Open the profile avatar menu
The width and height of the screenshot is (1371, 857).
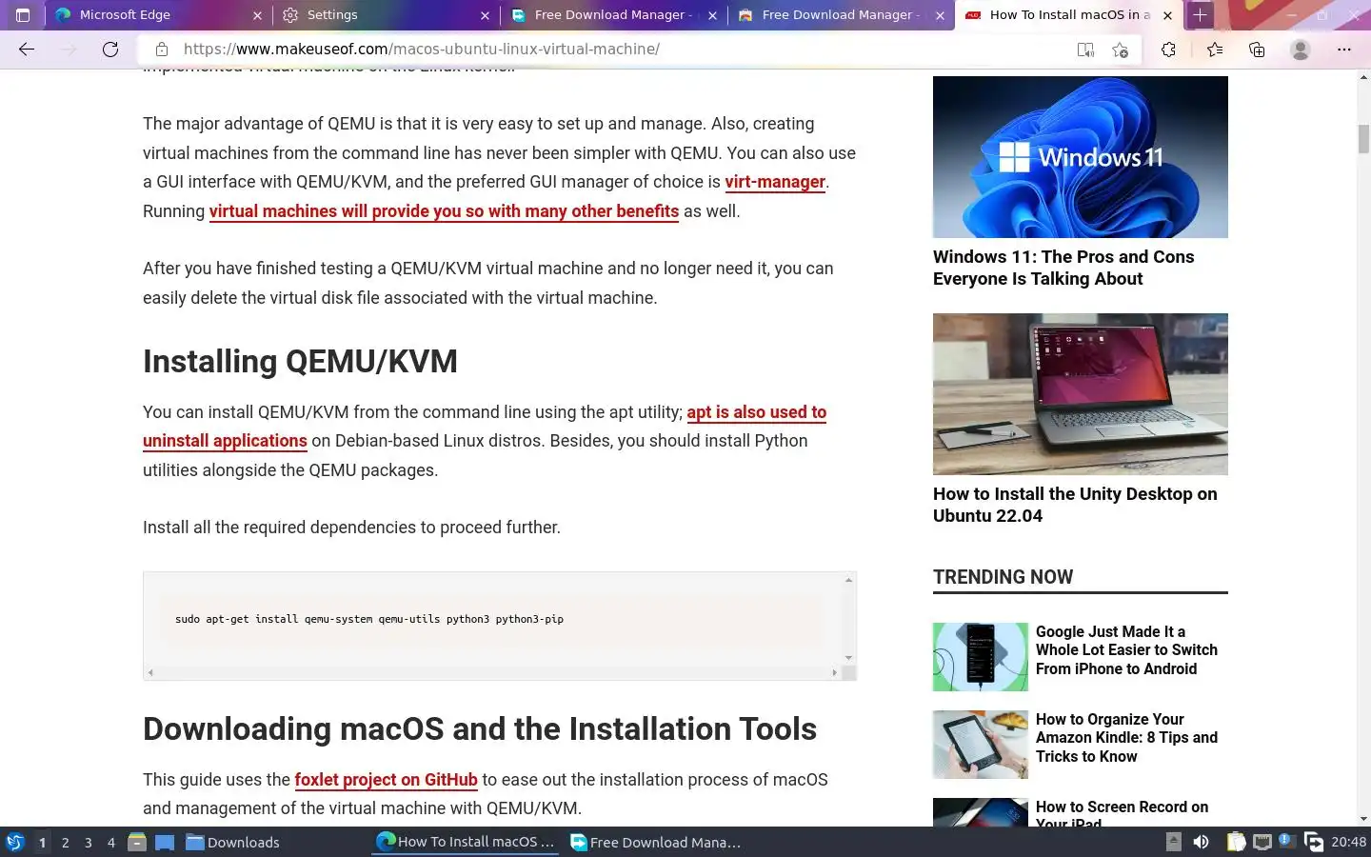coord(1301,50)
